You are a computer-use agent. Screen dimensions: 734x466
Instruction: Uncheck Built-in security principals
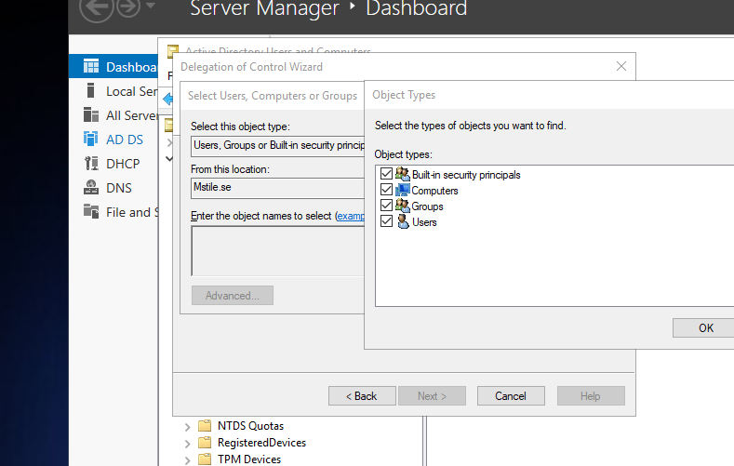386,174
